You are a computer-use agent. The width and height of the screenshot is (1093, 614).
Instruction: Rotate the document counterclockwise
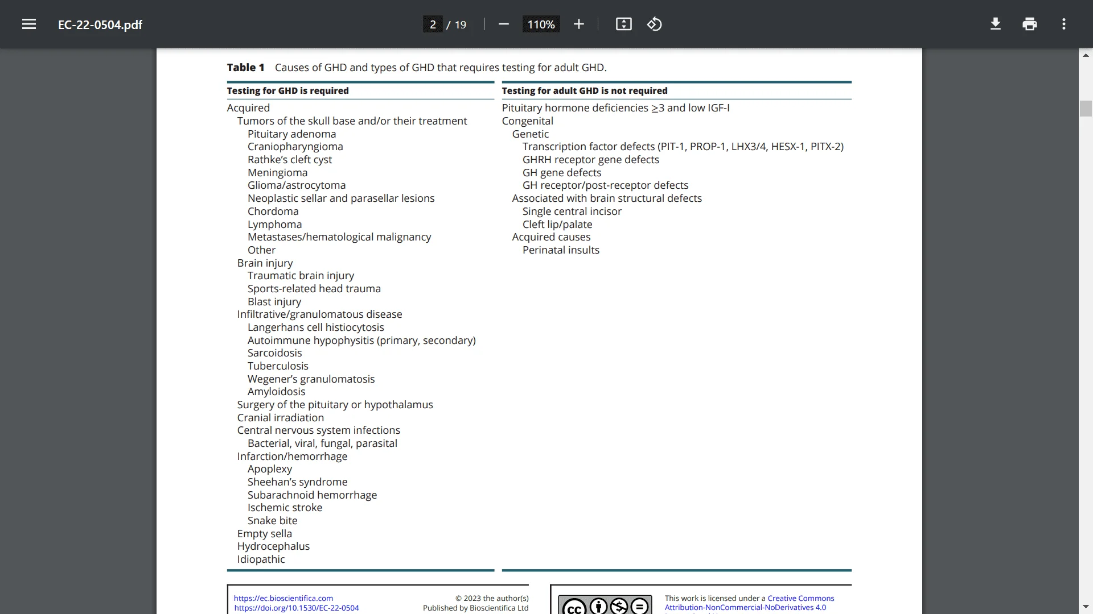pos(655,24)
